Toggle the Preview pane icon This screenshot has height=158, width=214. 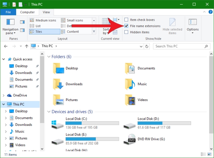click(22, 22)
